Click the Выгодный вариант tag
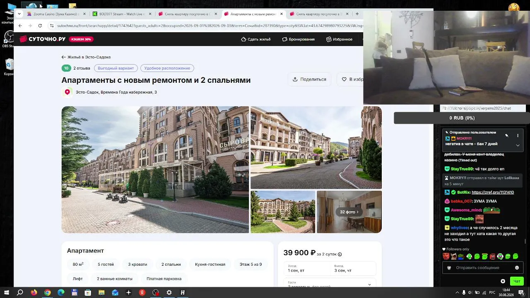 click(116, 68)
